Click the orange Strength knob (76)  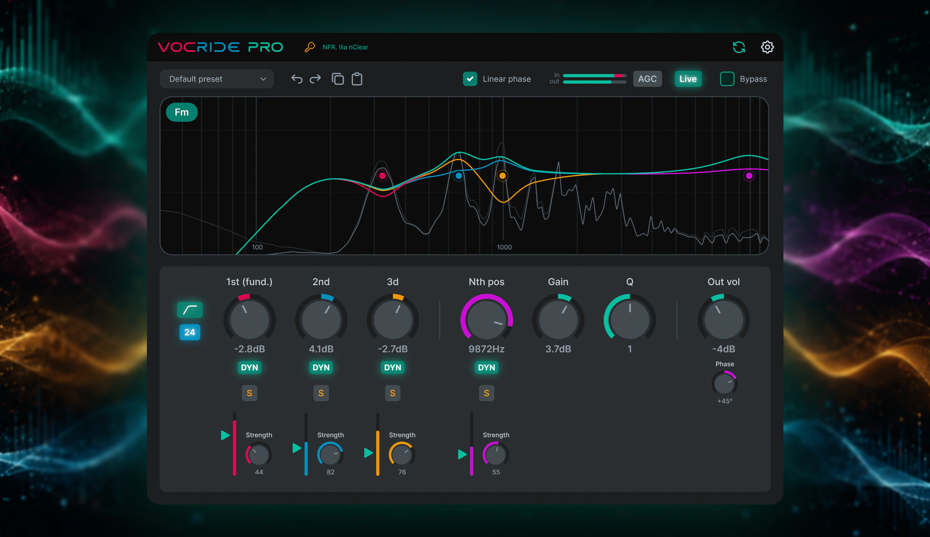click(x=402, y=455)
